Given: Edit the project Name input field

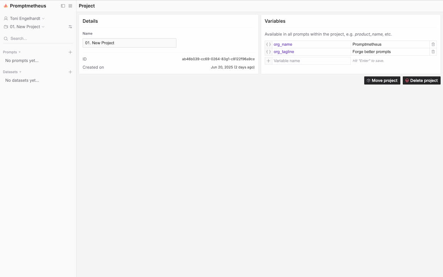Looking at the screenshot, I should pyautogui.click(x=129, y=43).
